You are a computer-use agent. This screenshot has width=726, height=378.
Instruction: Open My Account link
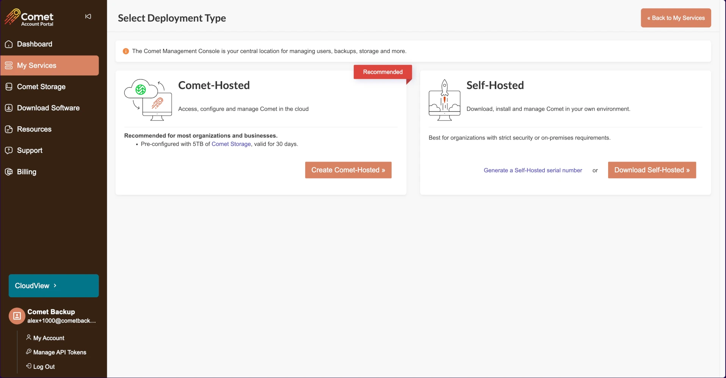coord(49,338)
